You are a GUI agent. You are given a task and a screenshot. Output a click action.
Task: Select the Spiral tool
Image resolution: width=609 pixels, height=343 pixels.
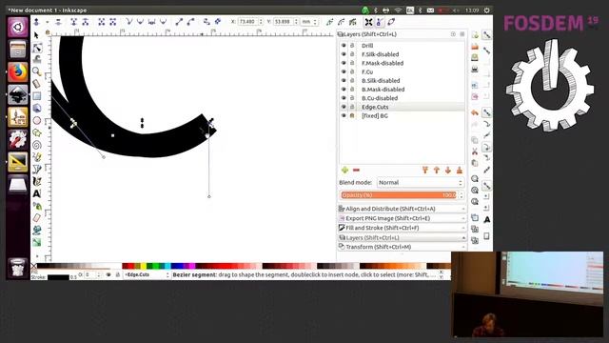(36, 145)
